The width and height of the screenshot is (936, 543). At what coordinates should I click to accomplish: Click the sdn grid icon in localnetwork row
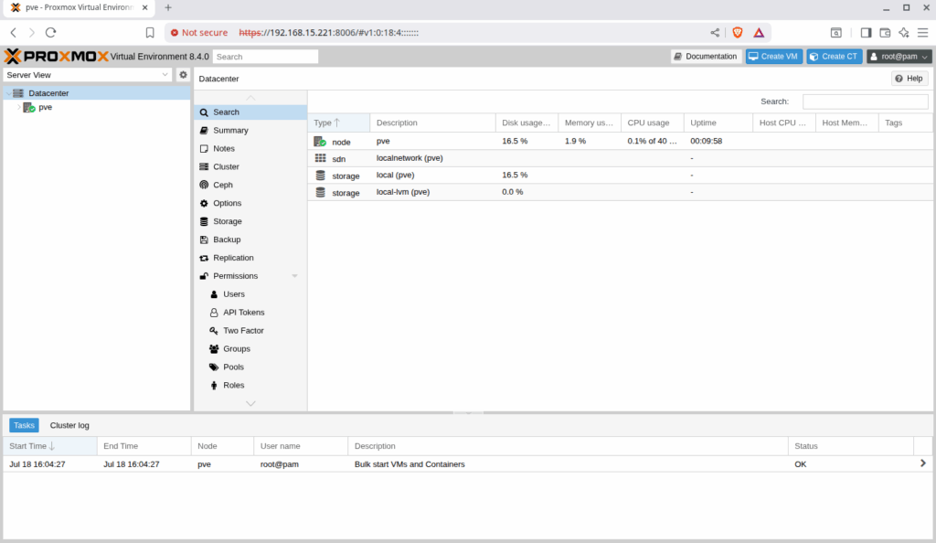pos(321,158)
